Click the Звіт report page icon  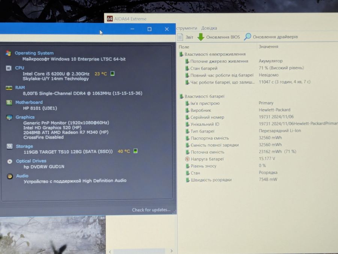(x=180, y=37)
